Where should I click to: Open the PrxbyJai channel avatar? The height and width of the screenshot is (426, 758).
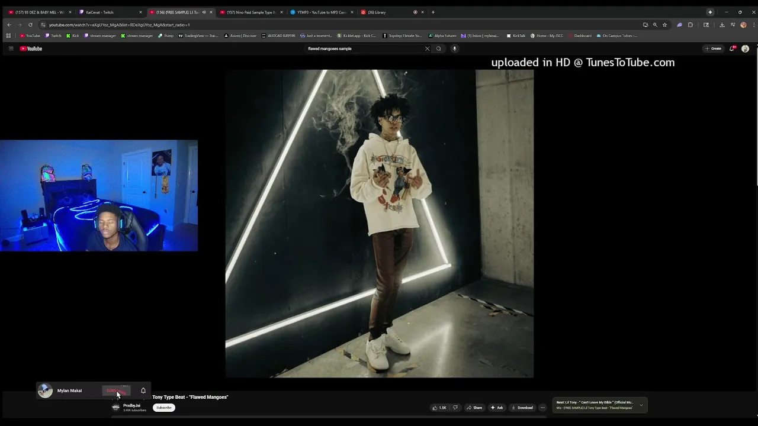click(115, 407)
